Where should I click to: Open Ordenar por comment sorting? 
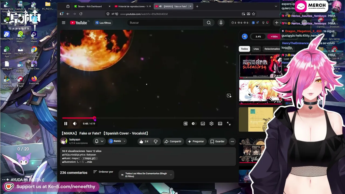click(103, 172)
